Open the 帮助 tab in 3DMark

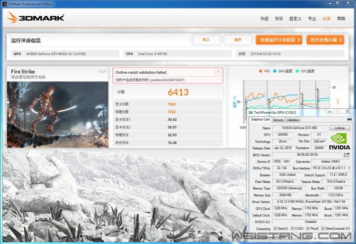(x=341, y=18)
